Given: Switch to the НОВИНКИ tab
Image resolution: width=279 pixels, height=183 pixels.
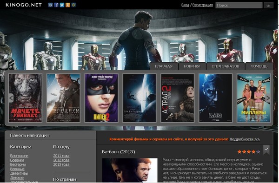Looking at the screenshot, I should click(x=192, y=66).
